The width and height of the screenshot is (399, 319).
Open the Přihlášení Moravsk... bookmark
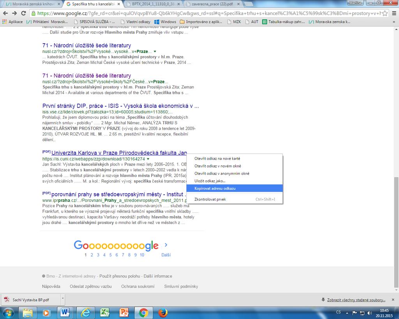47,22
